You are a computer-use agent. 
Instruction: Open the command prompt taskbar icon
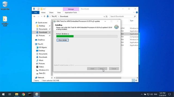[x=30, y=94]
